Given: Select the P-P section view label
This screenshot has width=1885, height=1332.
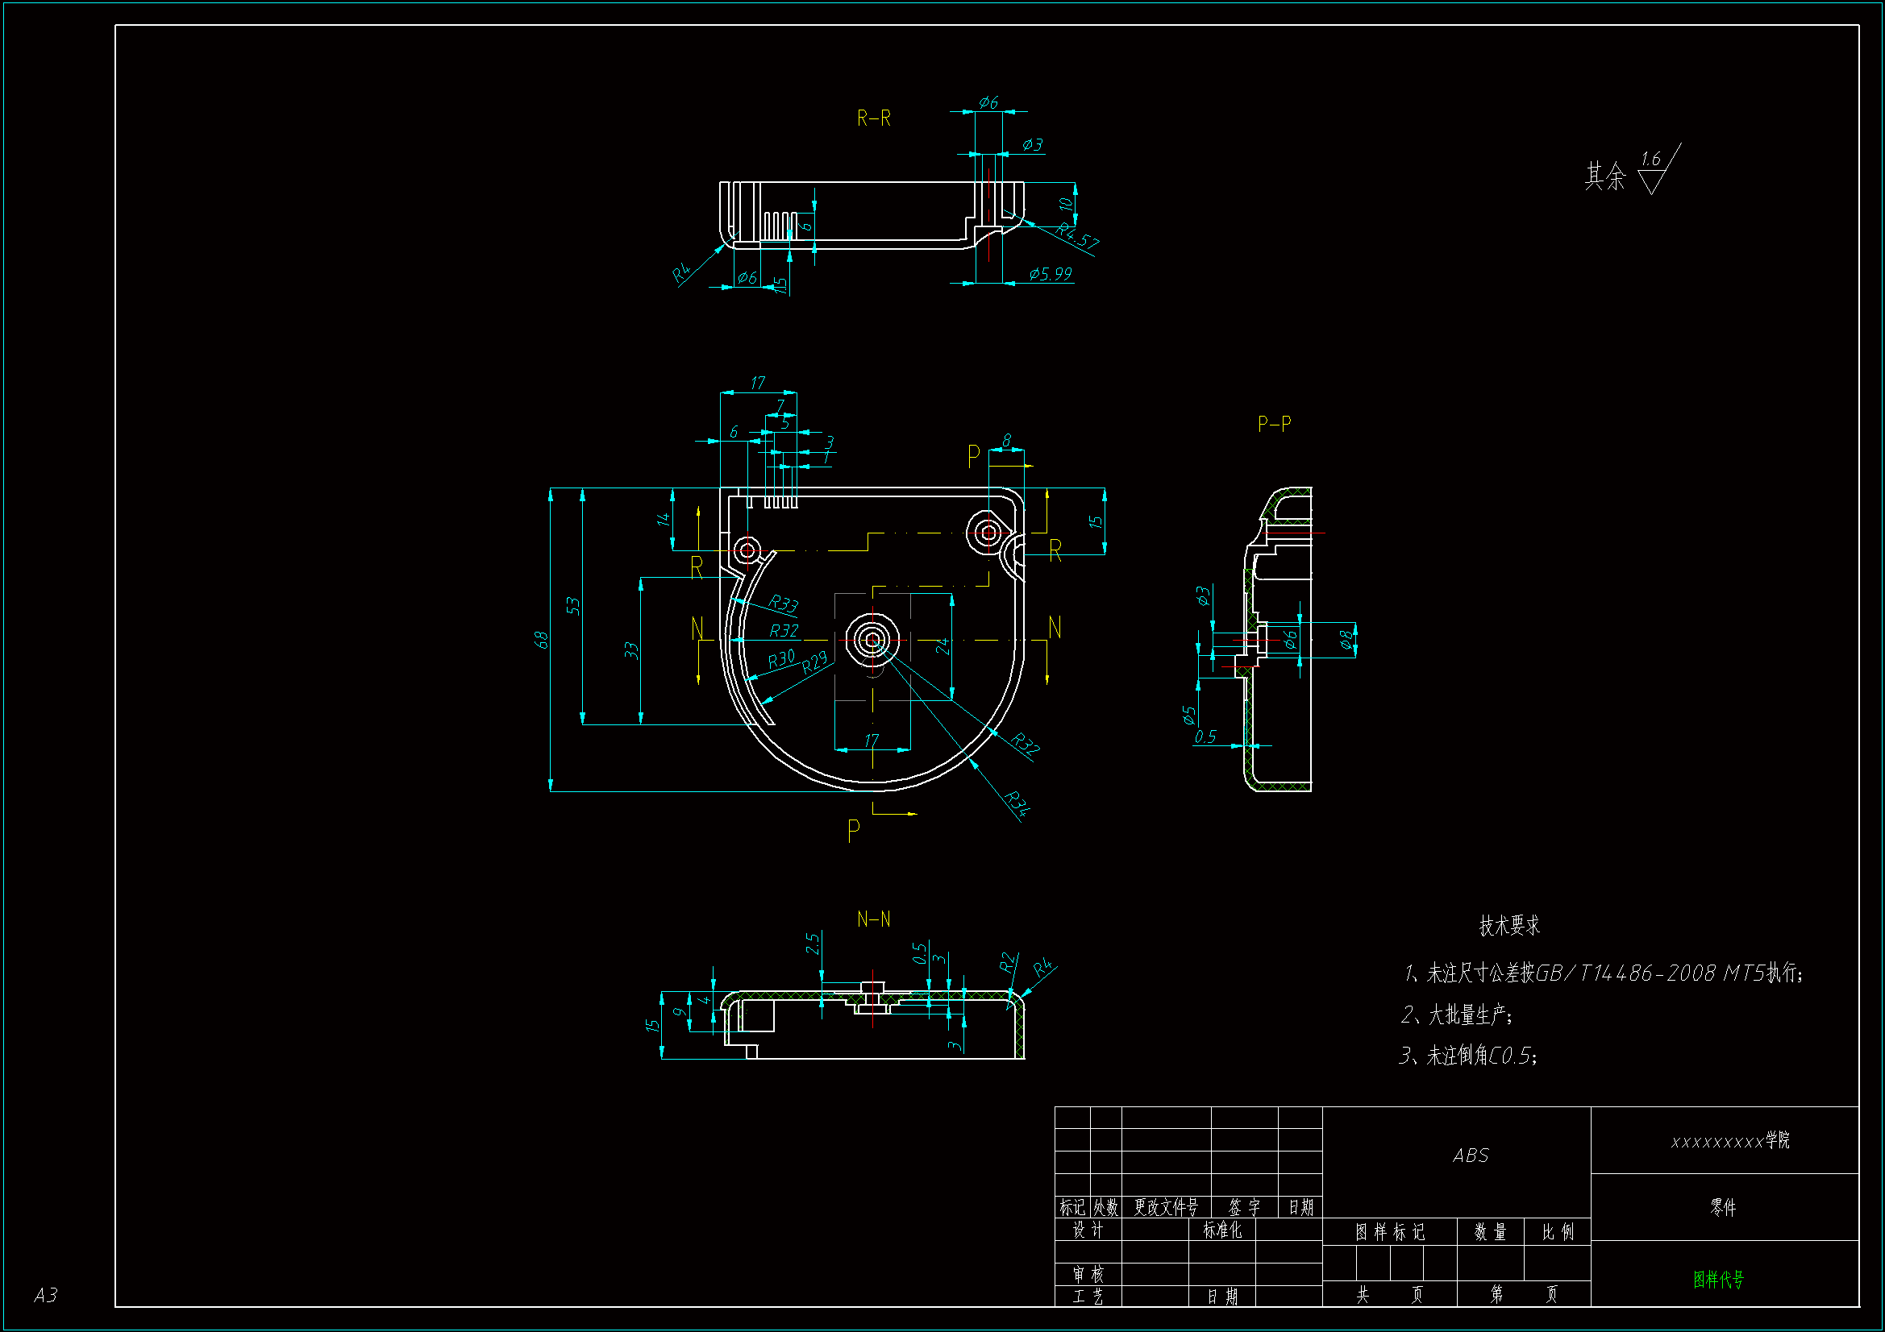Looking at the screenshot, I should coord(1274,424).
